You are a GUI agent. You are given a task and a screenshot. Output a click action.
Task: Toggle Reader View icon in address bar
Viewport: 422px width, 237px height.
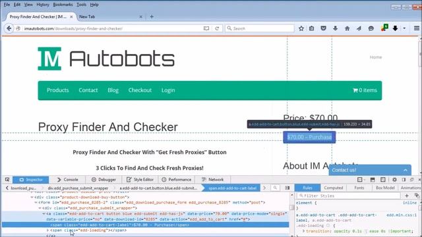pos(206,28)
